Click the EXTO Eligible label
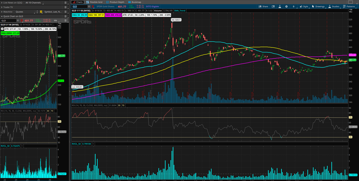The width and height of the screenshot is (359, 181). [x=152, y=7]
